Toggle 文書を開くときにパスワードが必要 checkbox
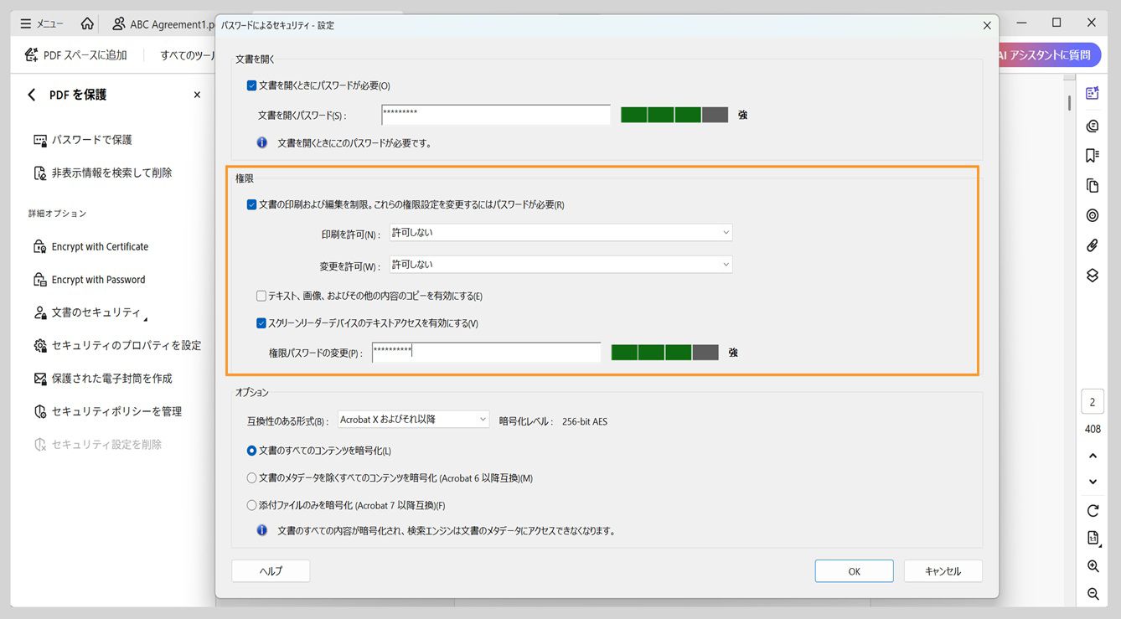This screenshot has width=1121, height=619. (x=251, y=85)
